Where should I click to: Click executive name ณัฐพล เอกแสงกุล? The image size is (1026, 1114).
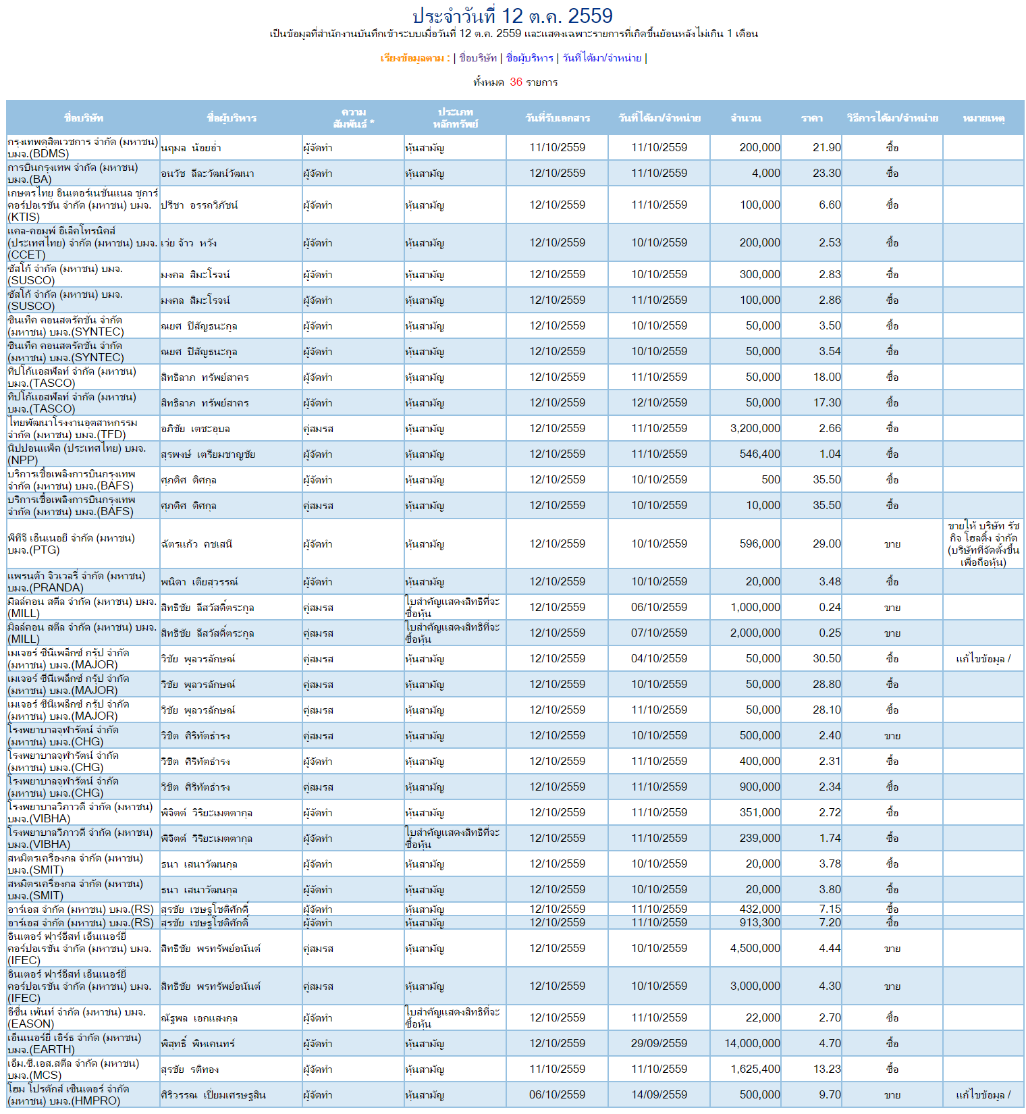(199, 1018)
